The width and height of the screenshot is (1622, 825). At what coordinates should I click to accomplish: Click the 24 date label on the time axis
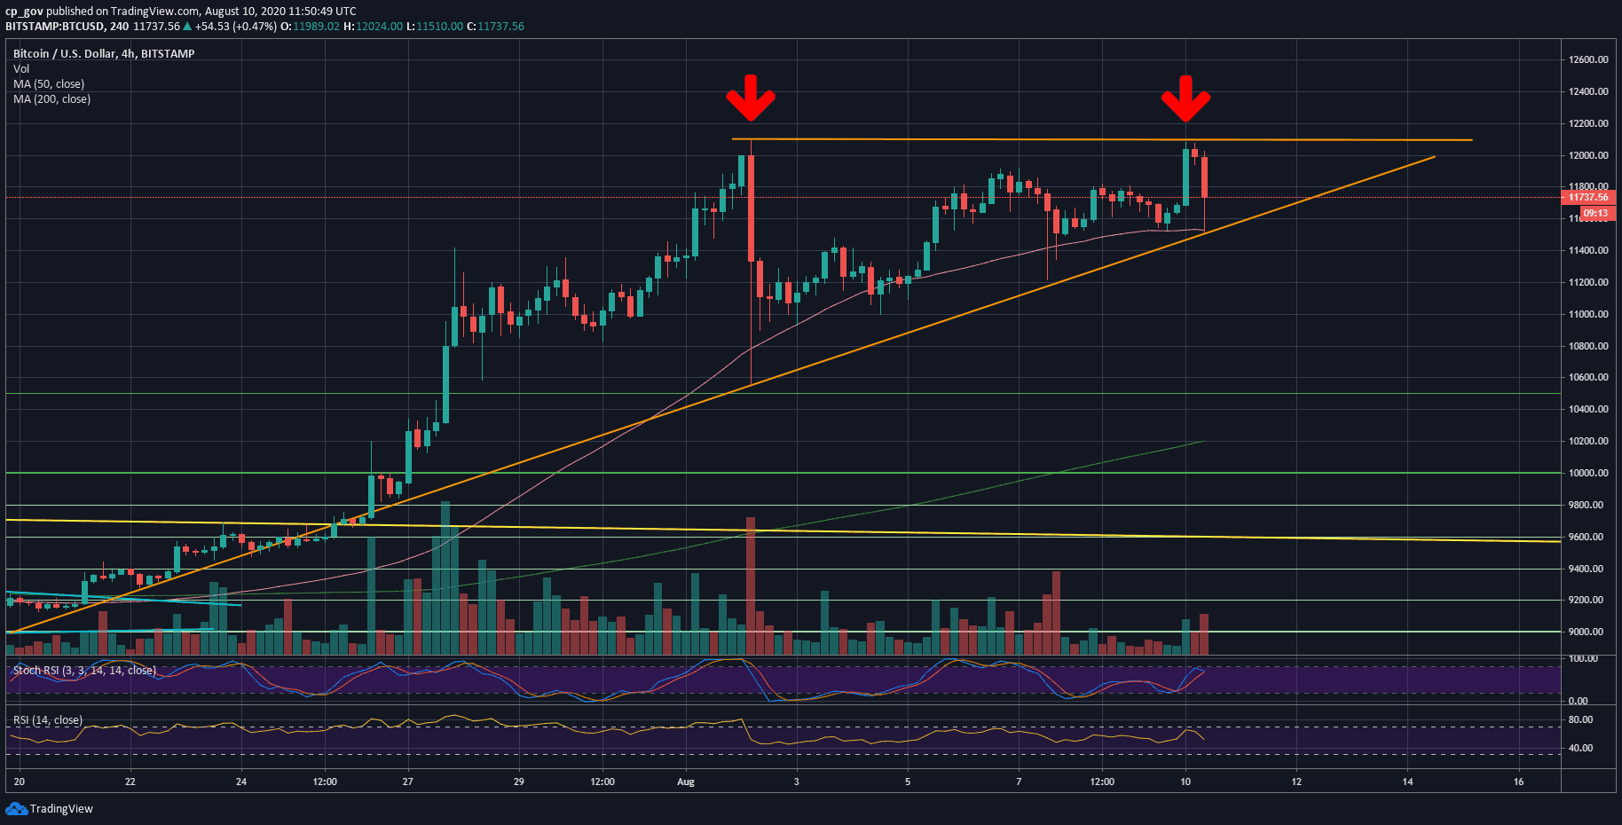[241, 782]
